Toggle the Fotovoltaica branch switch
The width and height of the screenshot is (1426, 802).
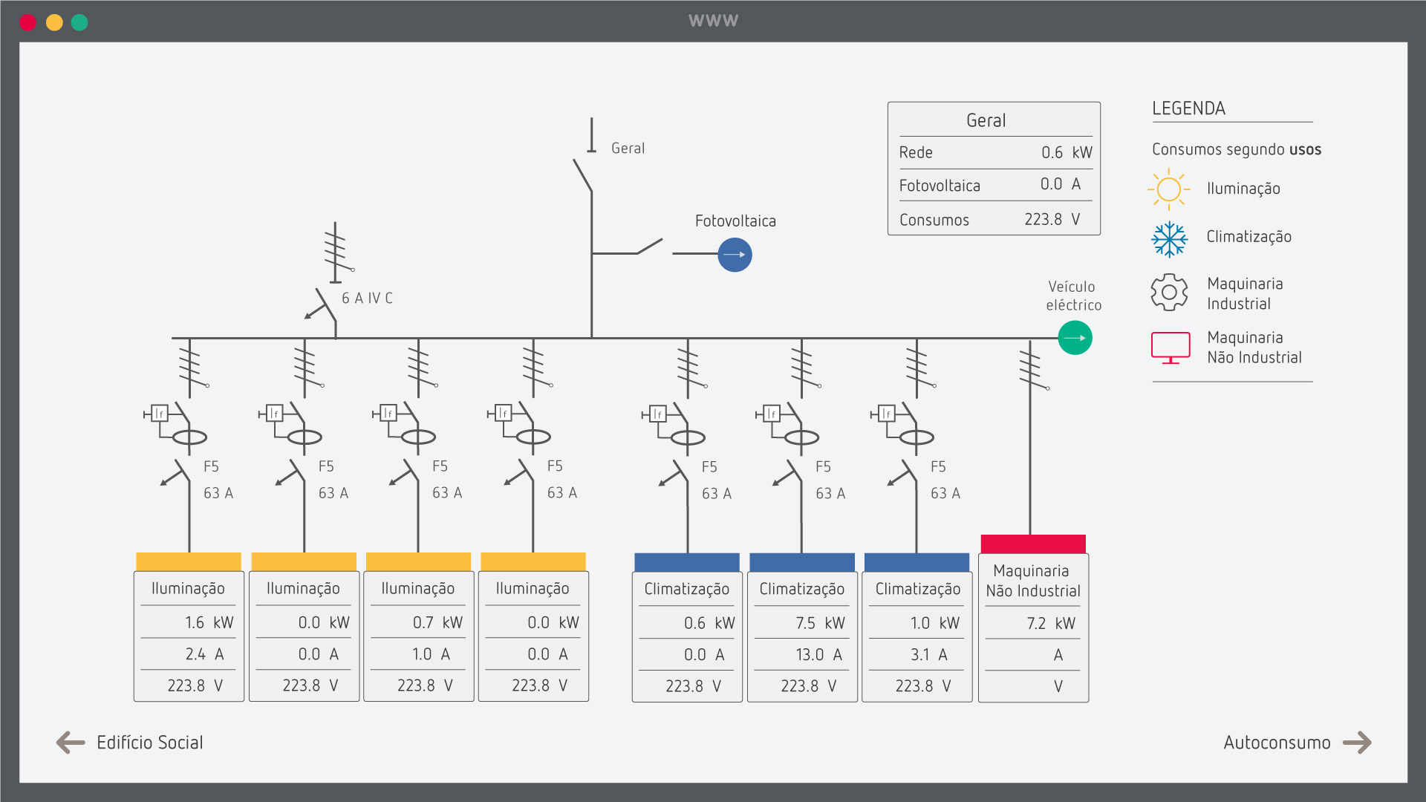(x=649, y=247)
